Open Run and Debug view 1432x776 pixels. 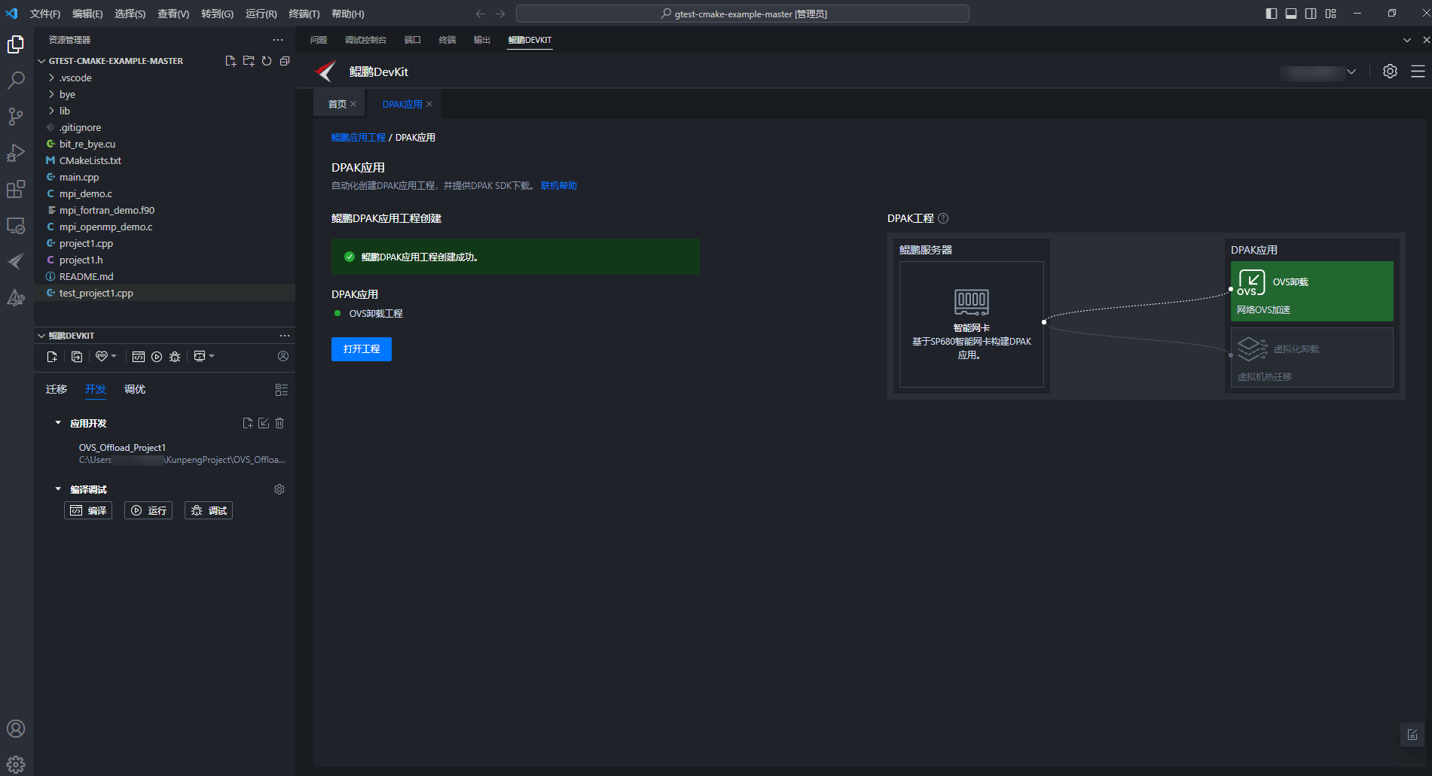point(16,153)
